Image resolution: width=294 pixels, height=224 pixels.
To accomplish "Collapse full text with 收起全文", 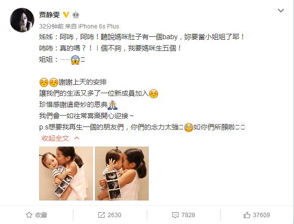I will click(55, 138).
